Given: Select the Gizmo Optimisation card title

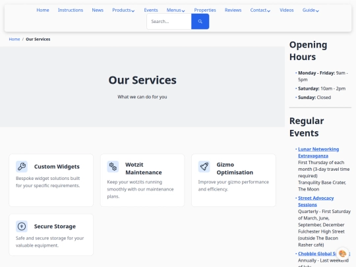Looking at the screenshot, I should pos(235,169).
